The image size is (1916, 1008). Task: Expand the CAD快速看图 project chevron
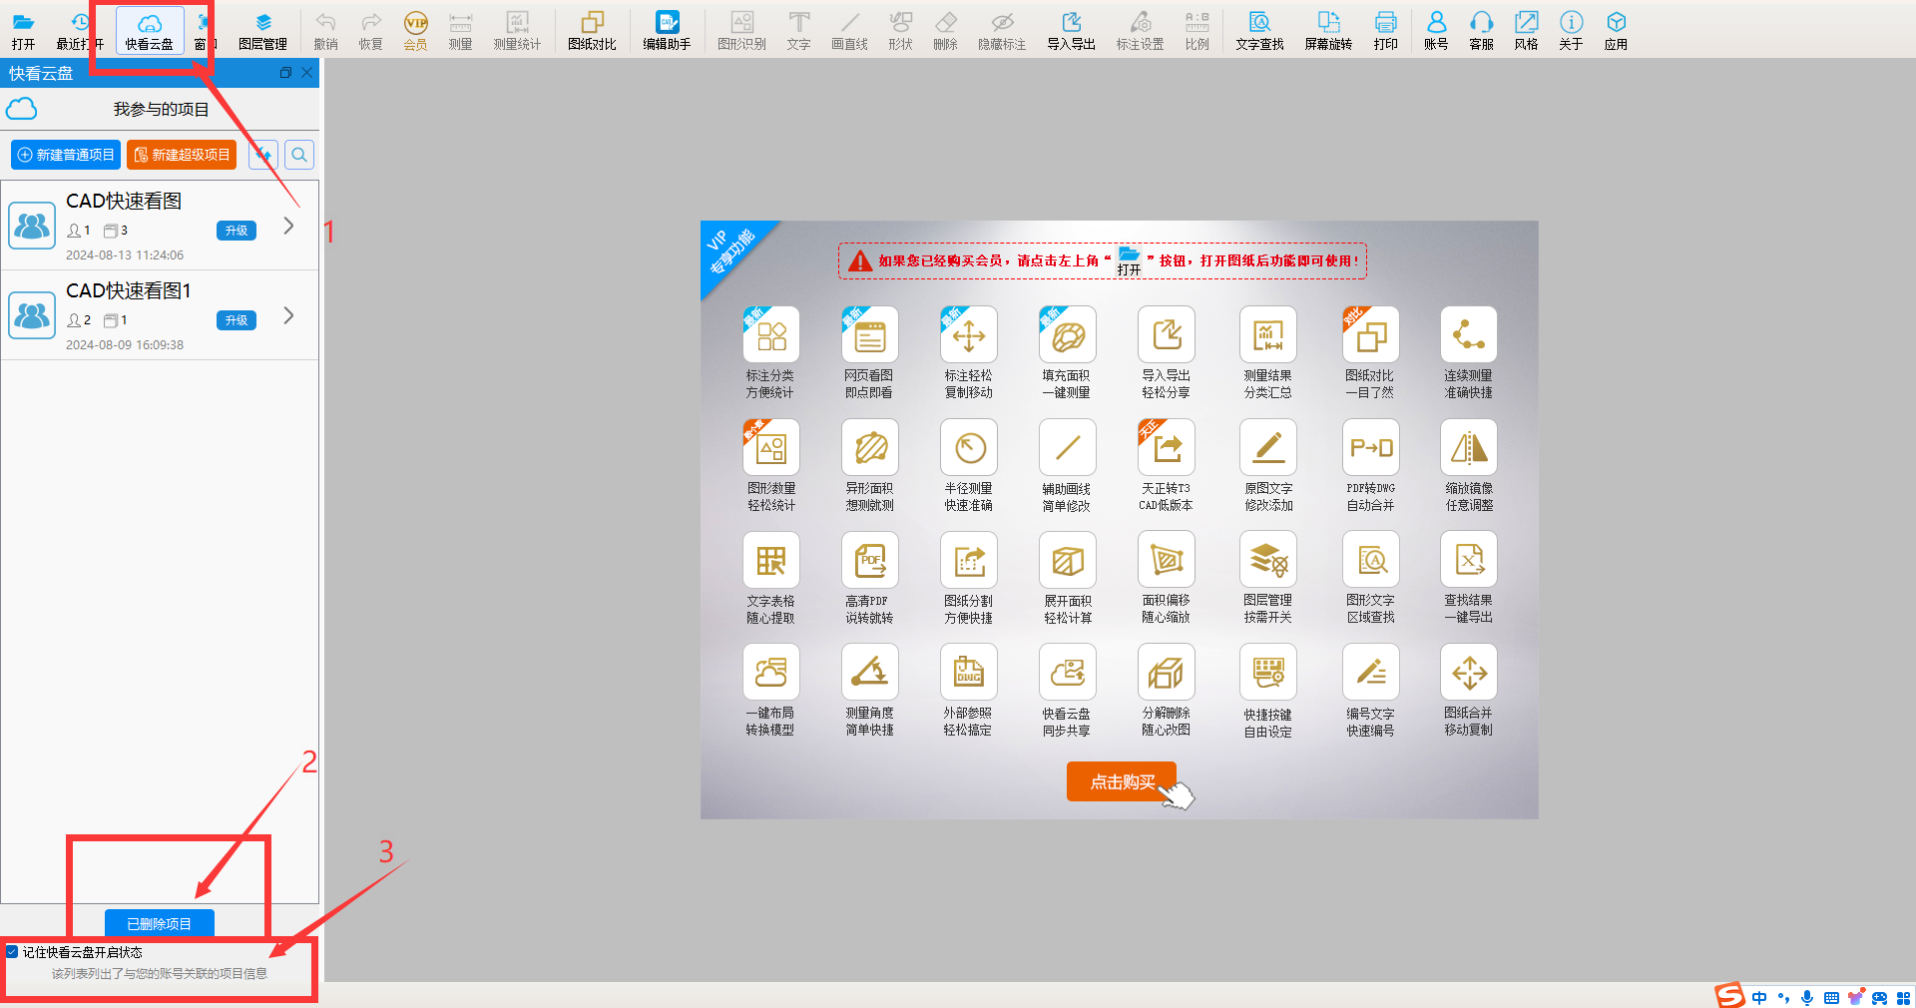288,227
